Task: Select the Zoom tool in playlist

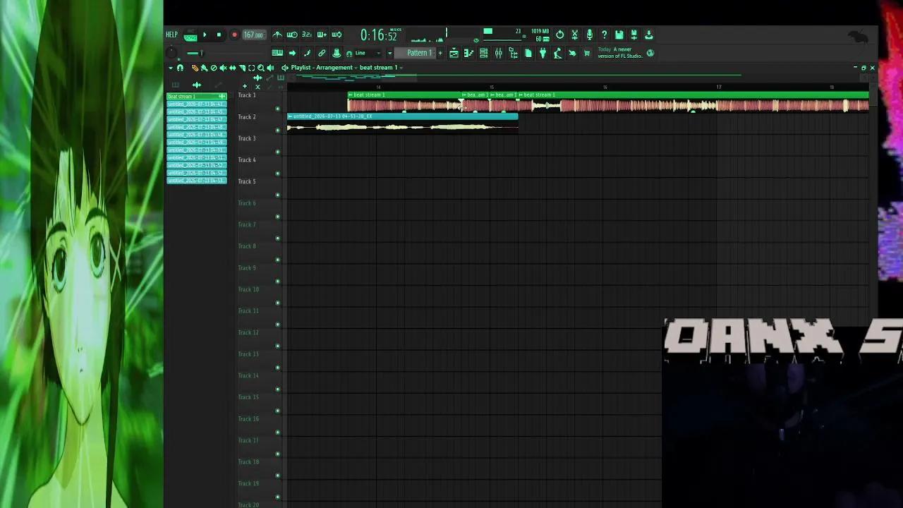Action: click(261, 68)
